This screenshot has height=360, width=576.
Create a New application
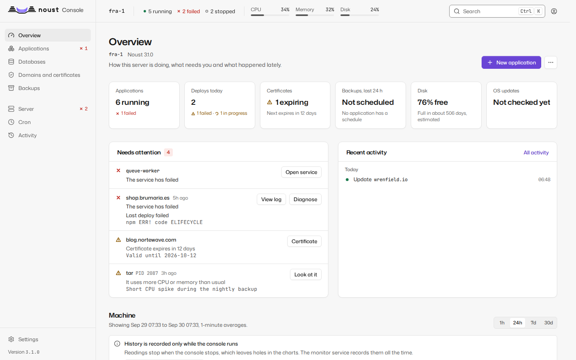pyautogui.click(x=511, y=62)
